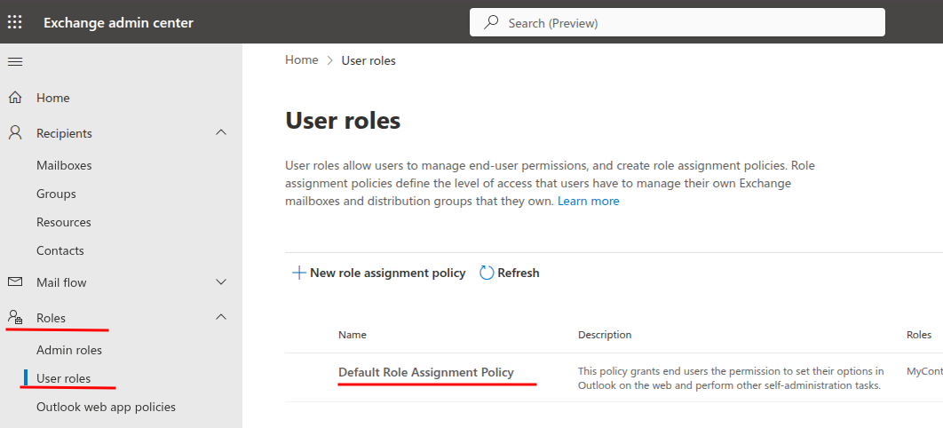
Task: Click the Home house icon
Action: (x=15, y=98)
